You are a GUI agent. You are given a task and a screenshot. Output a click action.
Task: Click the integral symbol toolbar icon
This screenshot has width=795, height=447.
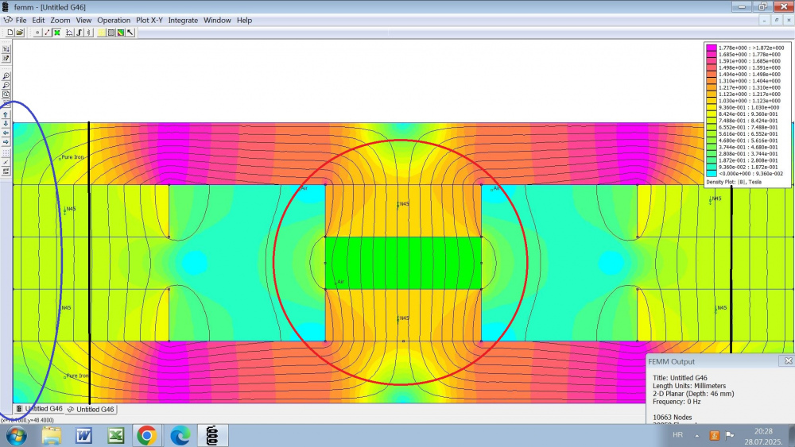[79, 33]
